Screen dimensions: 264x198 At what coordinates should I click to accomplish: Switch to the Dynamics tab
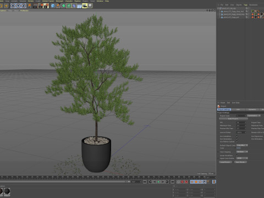pos(252,109)
